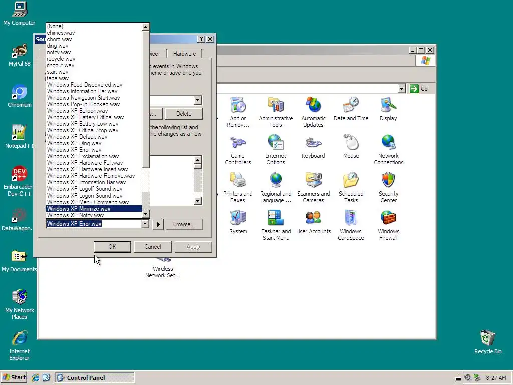Screen dimensions: 513x385
Task: Click OK in the Sounds dialog
Action: pos(112,247)
